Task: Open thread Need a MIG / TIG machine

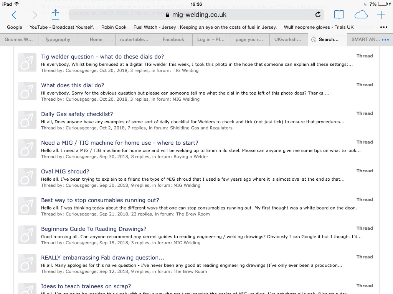Action: (120, 143)
